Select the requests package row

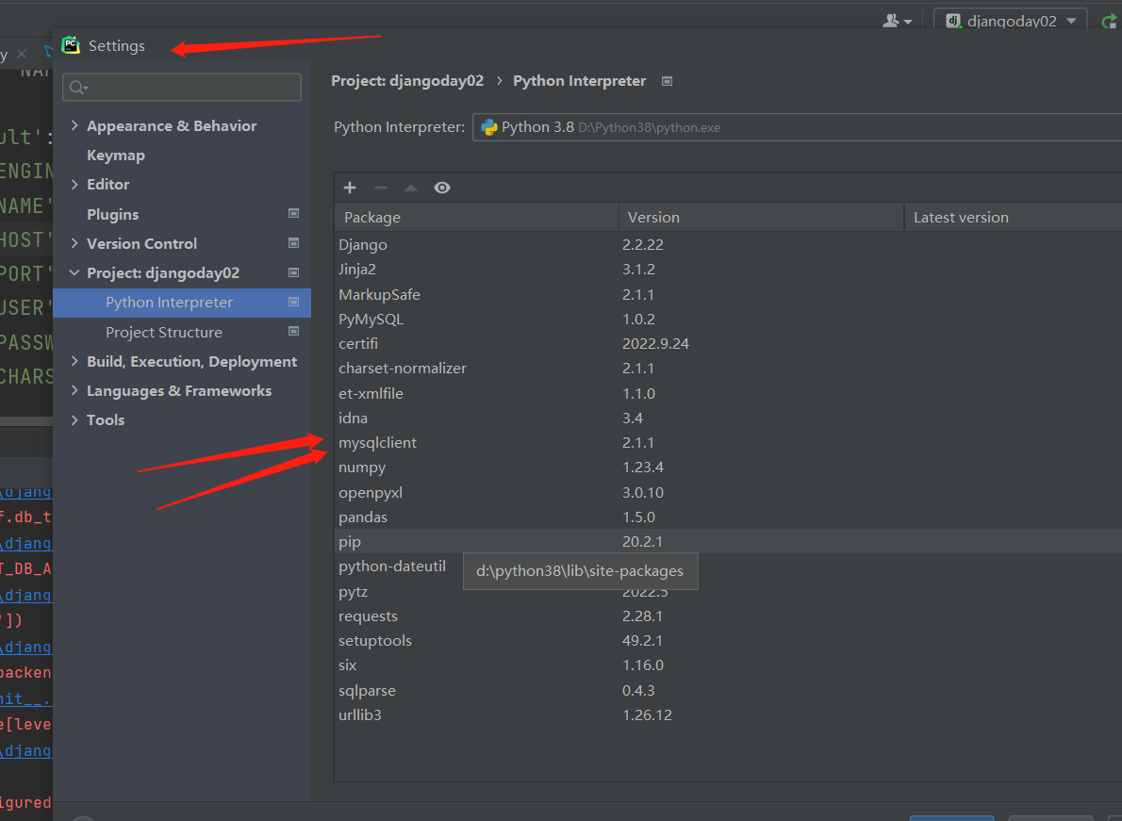coord(729,616)
